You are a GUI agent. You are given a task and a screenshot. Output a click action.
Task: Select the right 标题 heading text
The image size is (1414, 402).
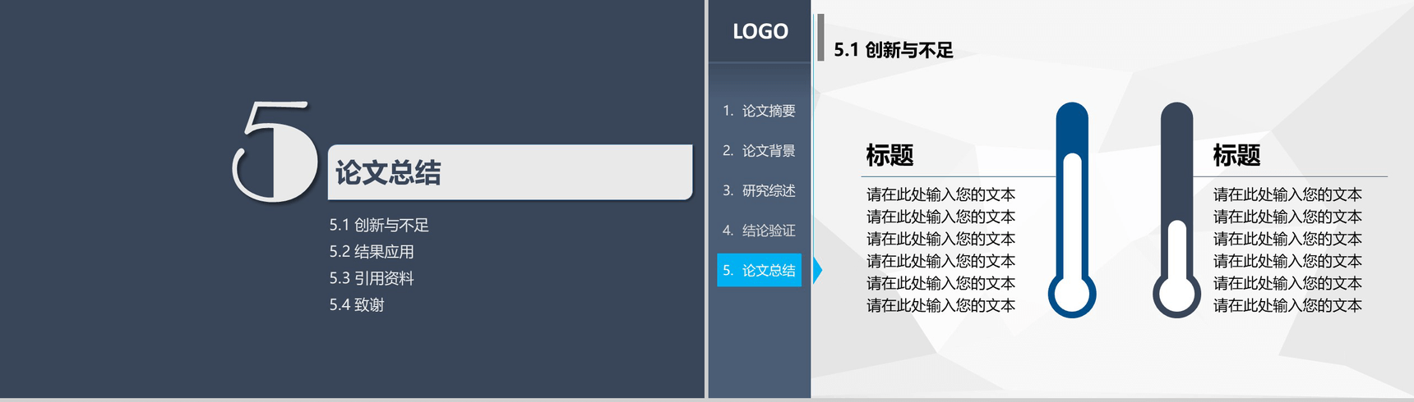coord(1236,155)
